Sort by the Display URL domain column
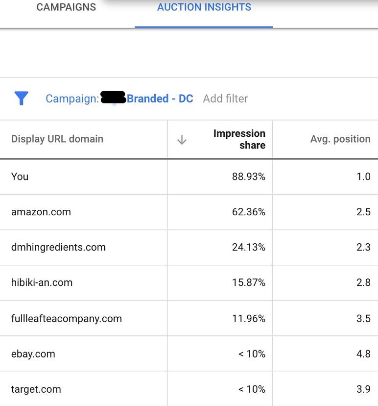Image resolution: width=378 pixels, height=406 pixels. [57, 139]
